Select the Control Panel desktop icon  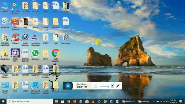5,88
